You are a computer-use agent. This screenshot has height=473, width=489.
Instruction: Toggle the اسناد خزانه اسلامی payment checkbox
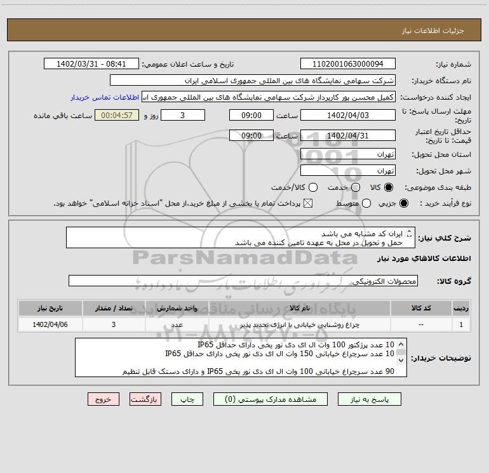pyautogui.click(x=308, y=203)
